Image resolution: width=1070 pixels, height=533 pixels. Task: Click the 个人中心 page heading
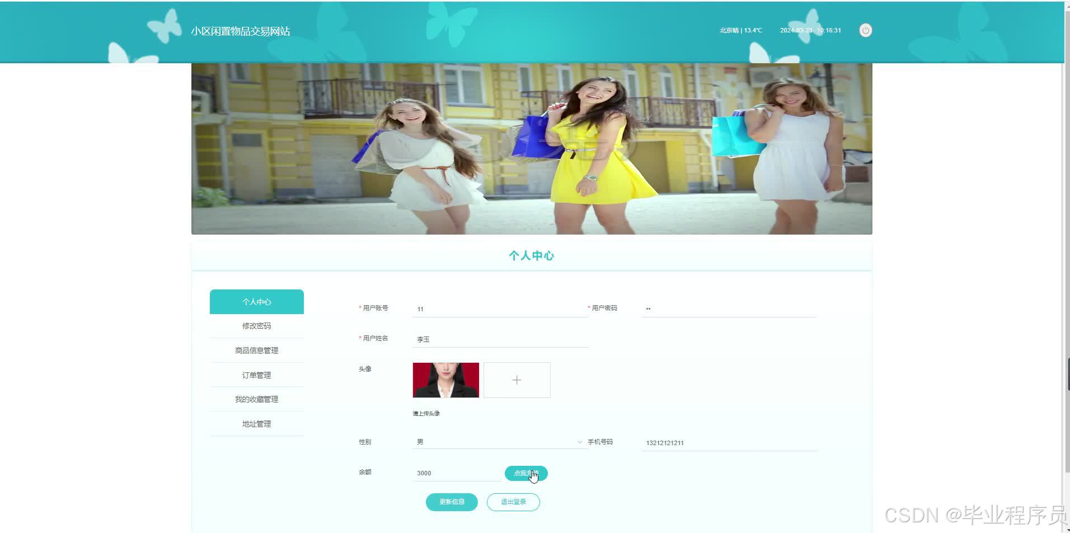click(x=532, y=256)
